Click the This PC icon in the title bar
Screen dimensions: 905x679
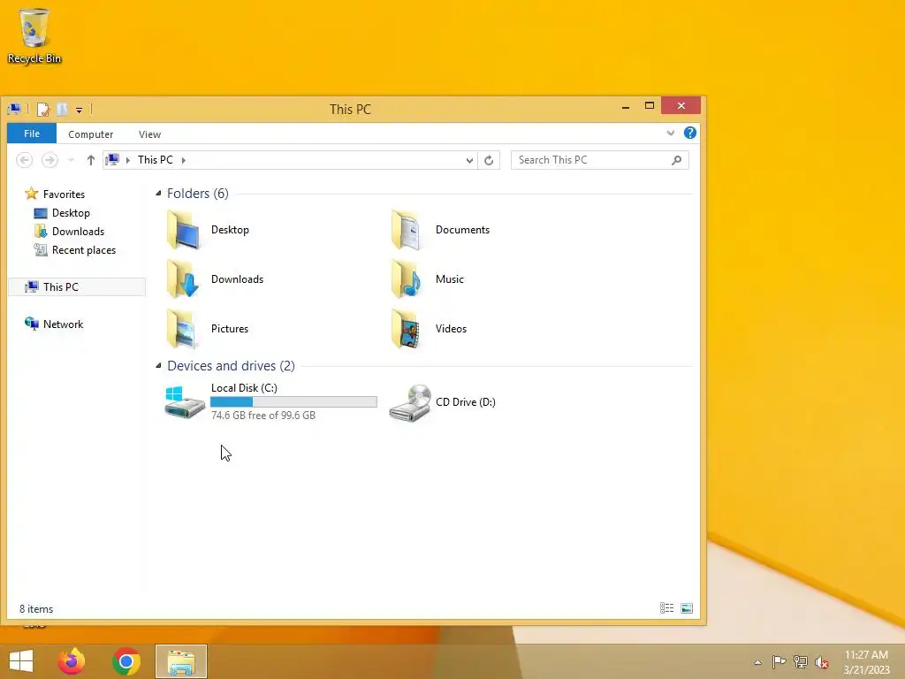point(14,109)
